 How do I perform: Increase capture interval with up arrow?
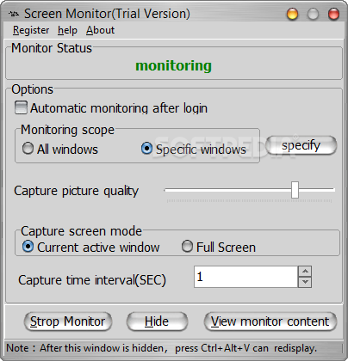coord(305,271)
